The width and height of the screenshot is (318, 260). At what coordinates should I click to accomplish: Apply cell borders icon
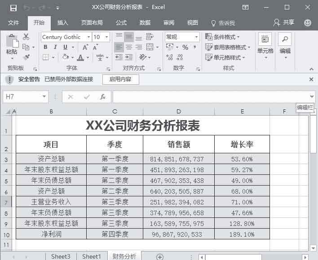[x=46, y=57]
